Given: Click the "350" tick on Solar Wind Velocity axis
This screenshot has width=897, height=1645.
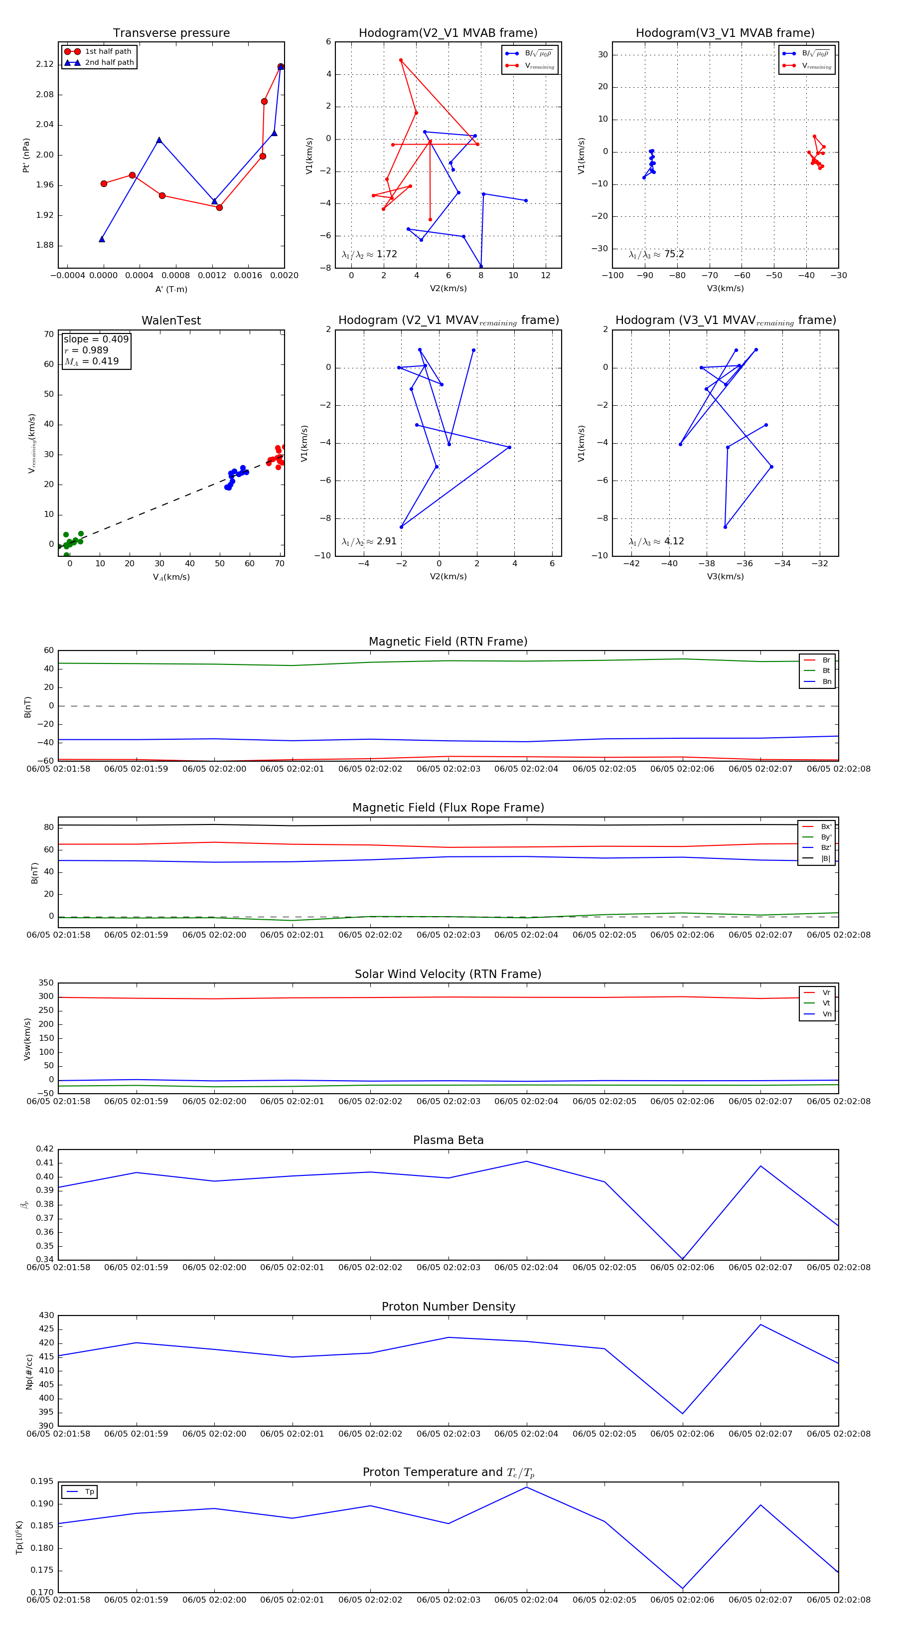Looking at the screenshot, I should 46,983.
